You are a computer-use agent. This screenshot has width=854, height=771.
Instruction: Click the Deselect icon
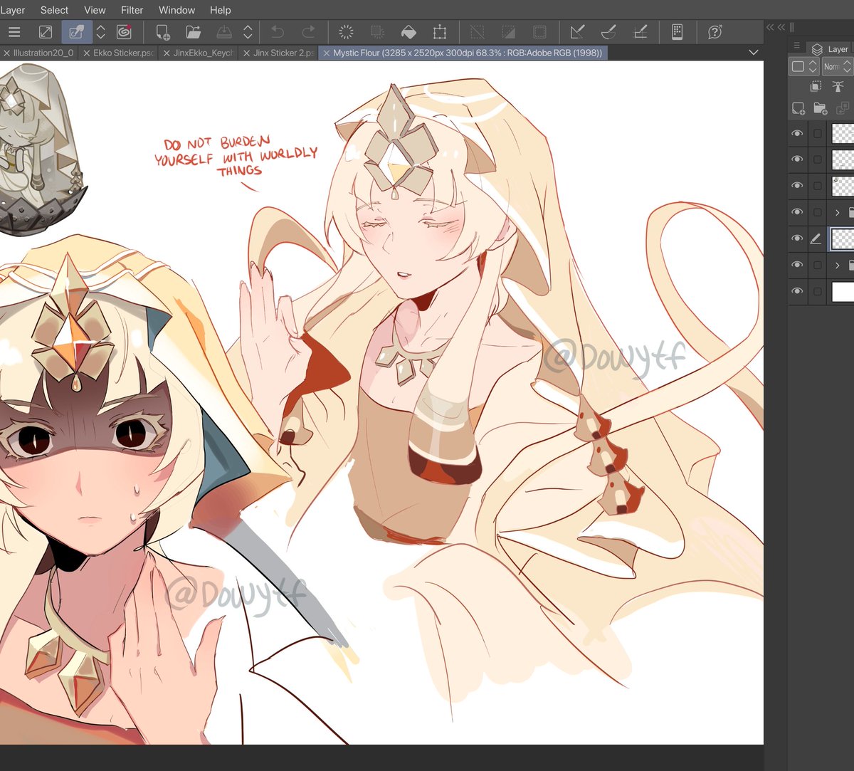pos(478,32)
